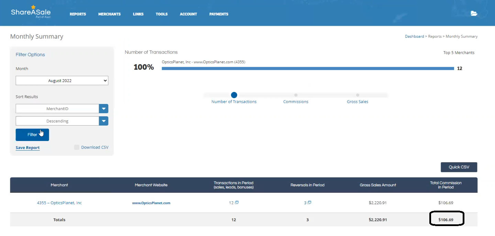The image size is (495, 236).
Task: Click the 12 transactions link in OpticsPlanet row
Action: pos(231,203)
